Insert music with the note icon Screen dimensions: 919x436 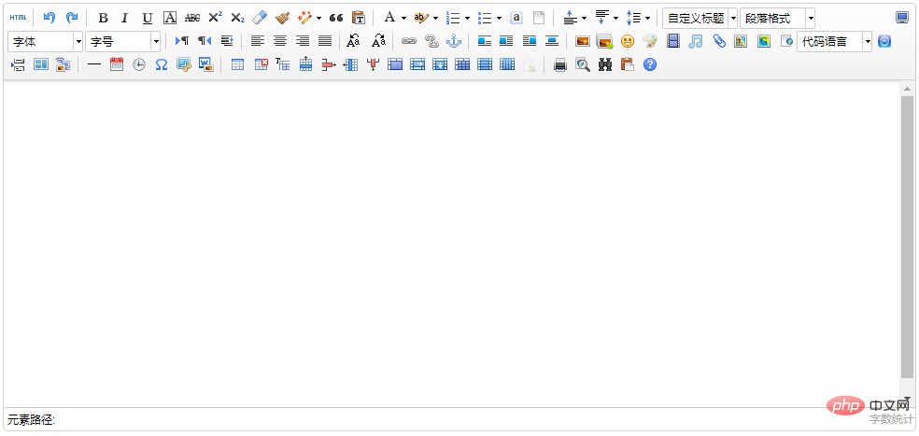(x=696, y=41)
